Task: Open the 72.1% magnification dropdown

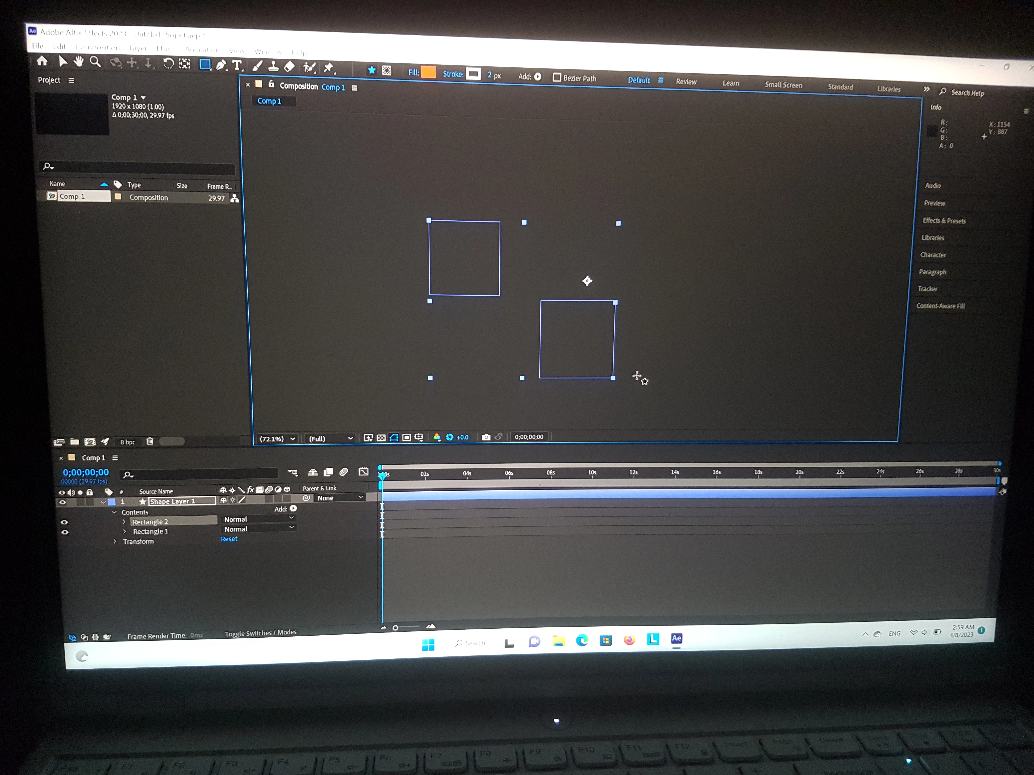Action: [x=277, y=439]
